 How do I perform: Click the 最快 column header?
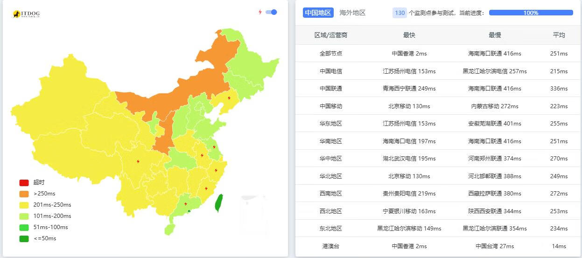(x=409, y=35)
